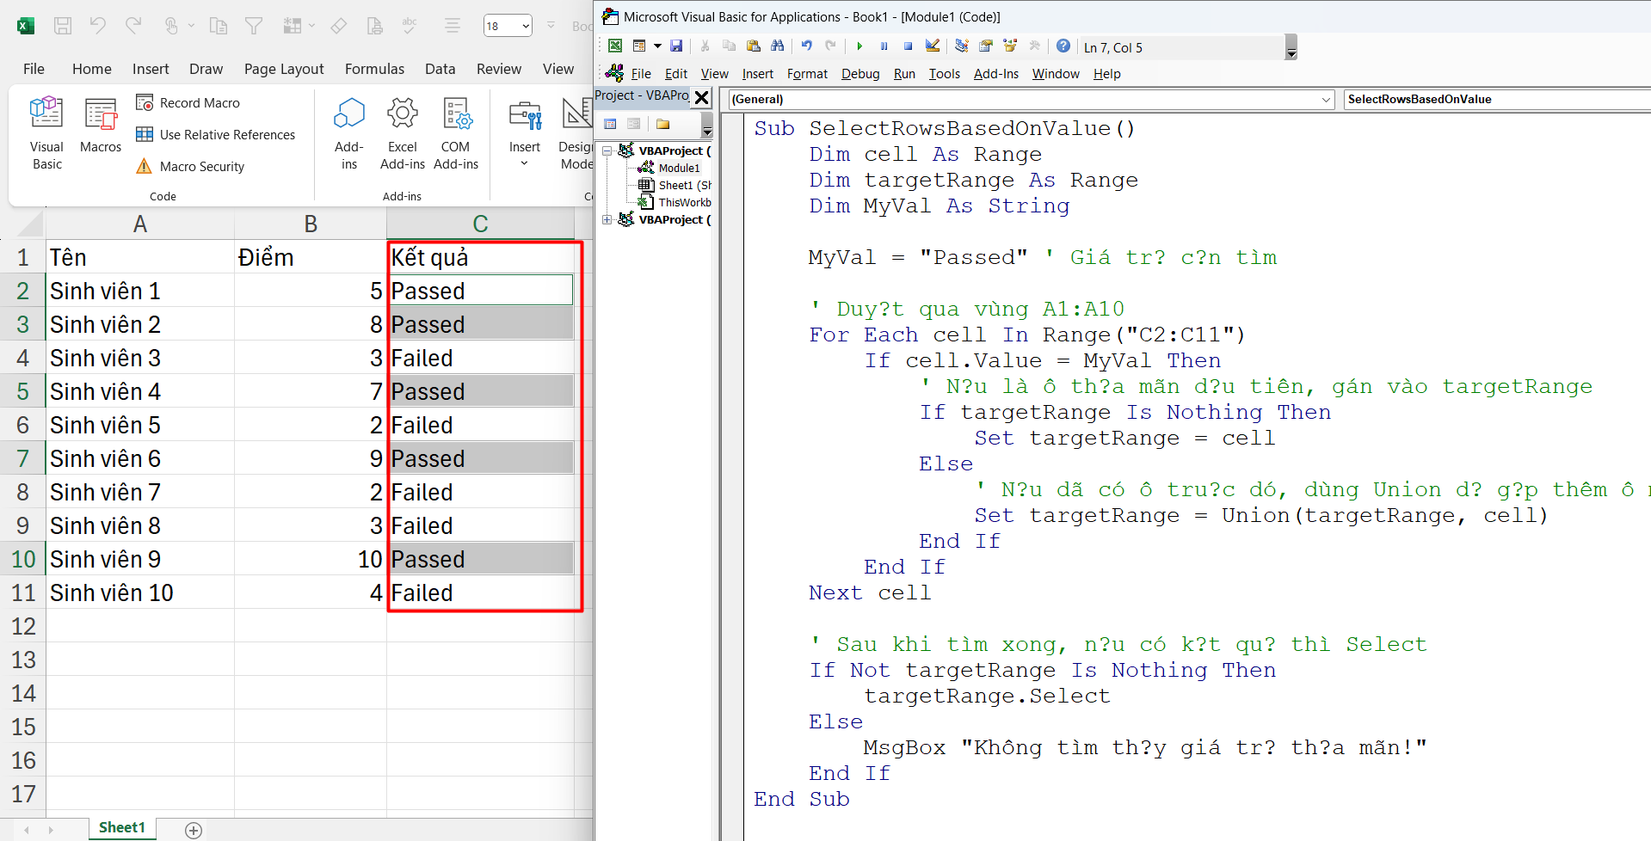
Task: Reset the running macro with the Stop icon
Action: pyautogui.click(x=908, y=46)
